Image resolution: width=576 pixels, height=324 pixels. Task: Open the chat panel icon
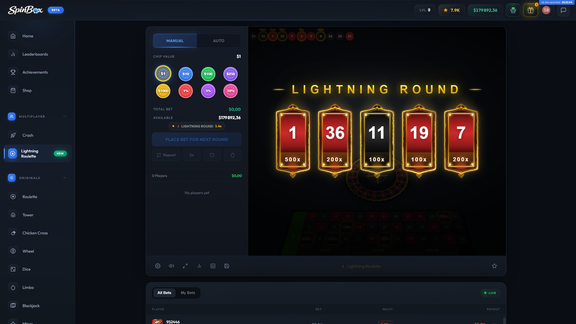pyautogui.click(x=563, y=10)
